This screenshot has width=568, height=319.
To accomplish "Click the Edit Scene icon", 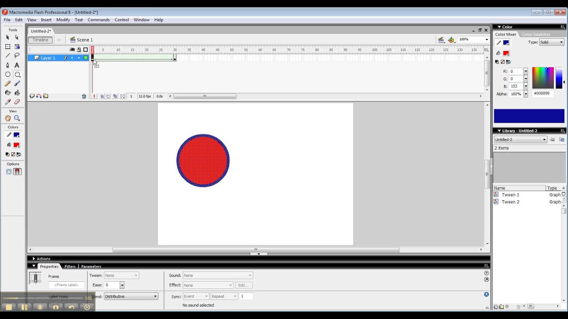I will click(441, 40).
